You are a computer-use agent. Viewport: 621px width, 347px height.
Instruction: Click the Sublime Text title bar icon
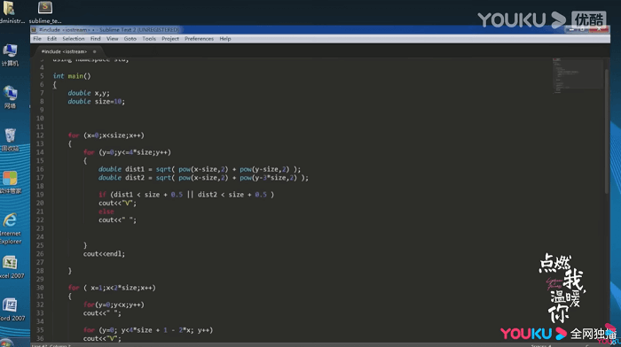pyautogui.click(x=34, y=29)
